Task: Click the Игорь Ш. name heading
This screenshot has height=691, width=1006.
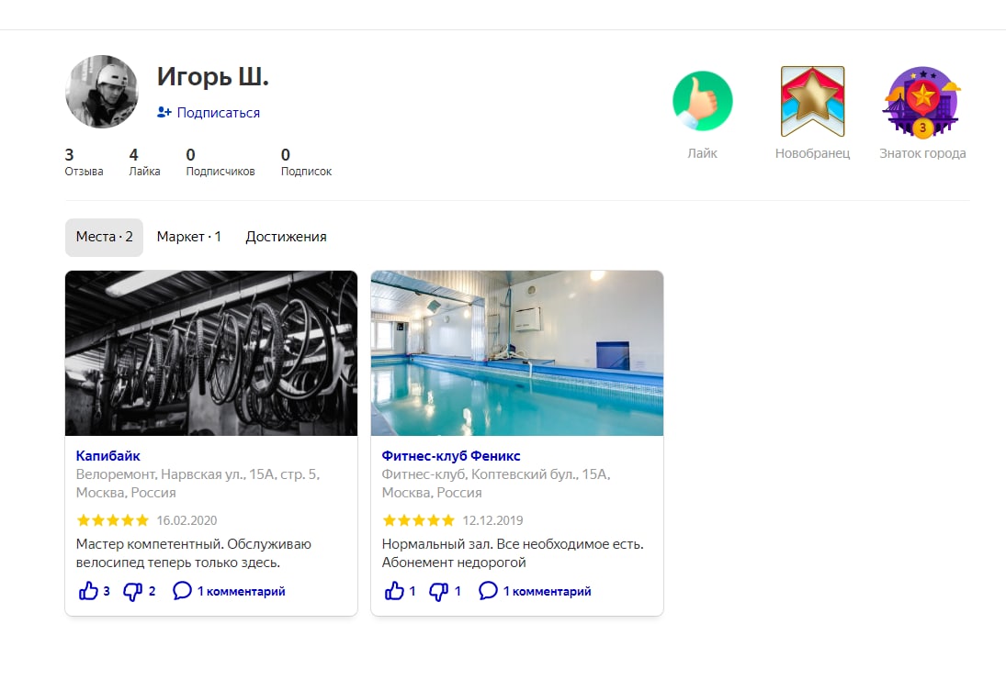Action: pos(212,77)
